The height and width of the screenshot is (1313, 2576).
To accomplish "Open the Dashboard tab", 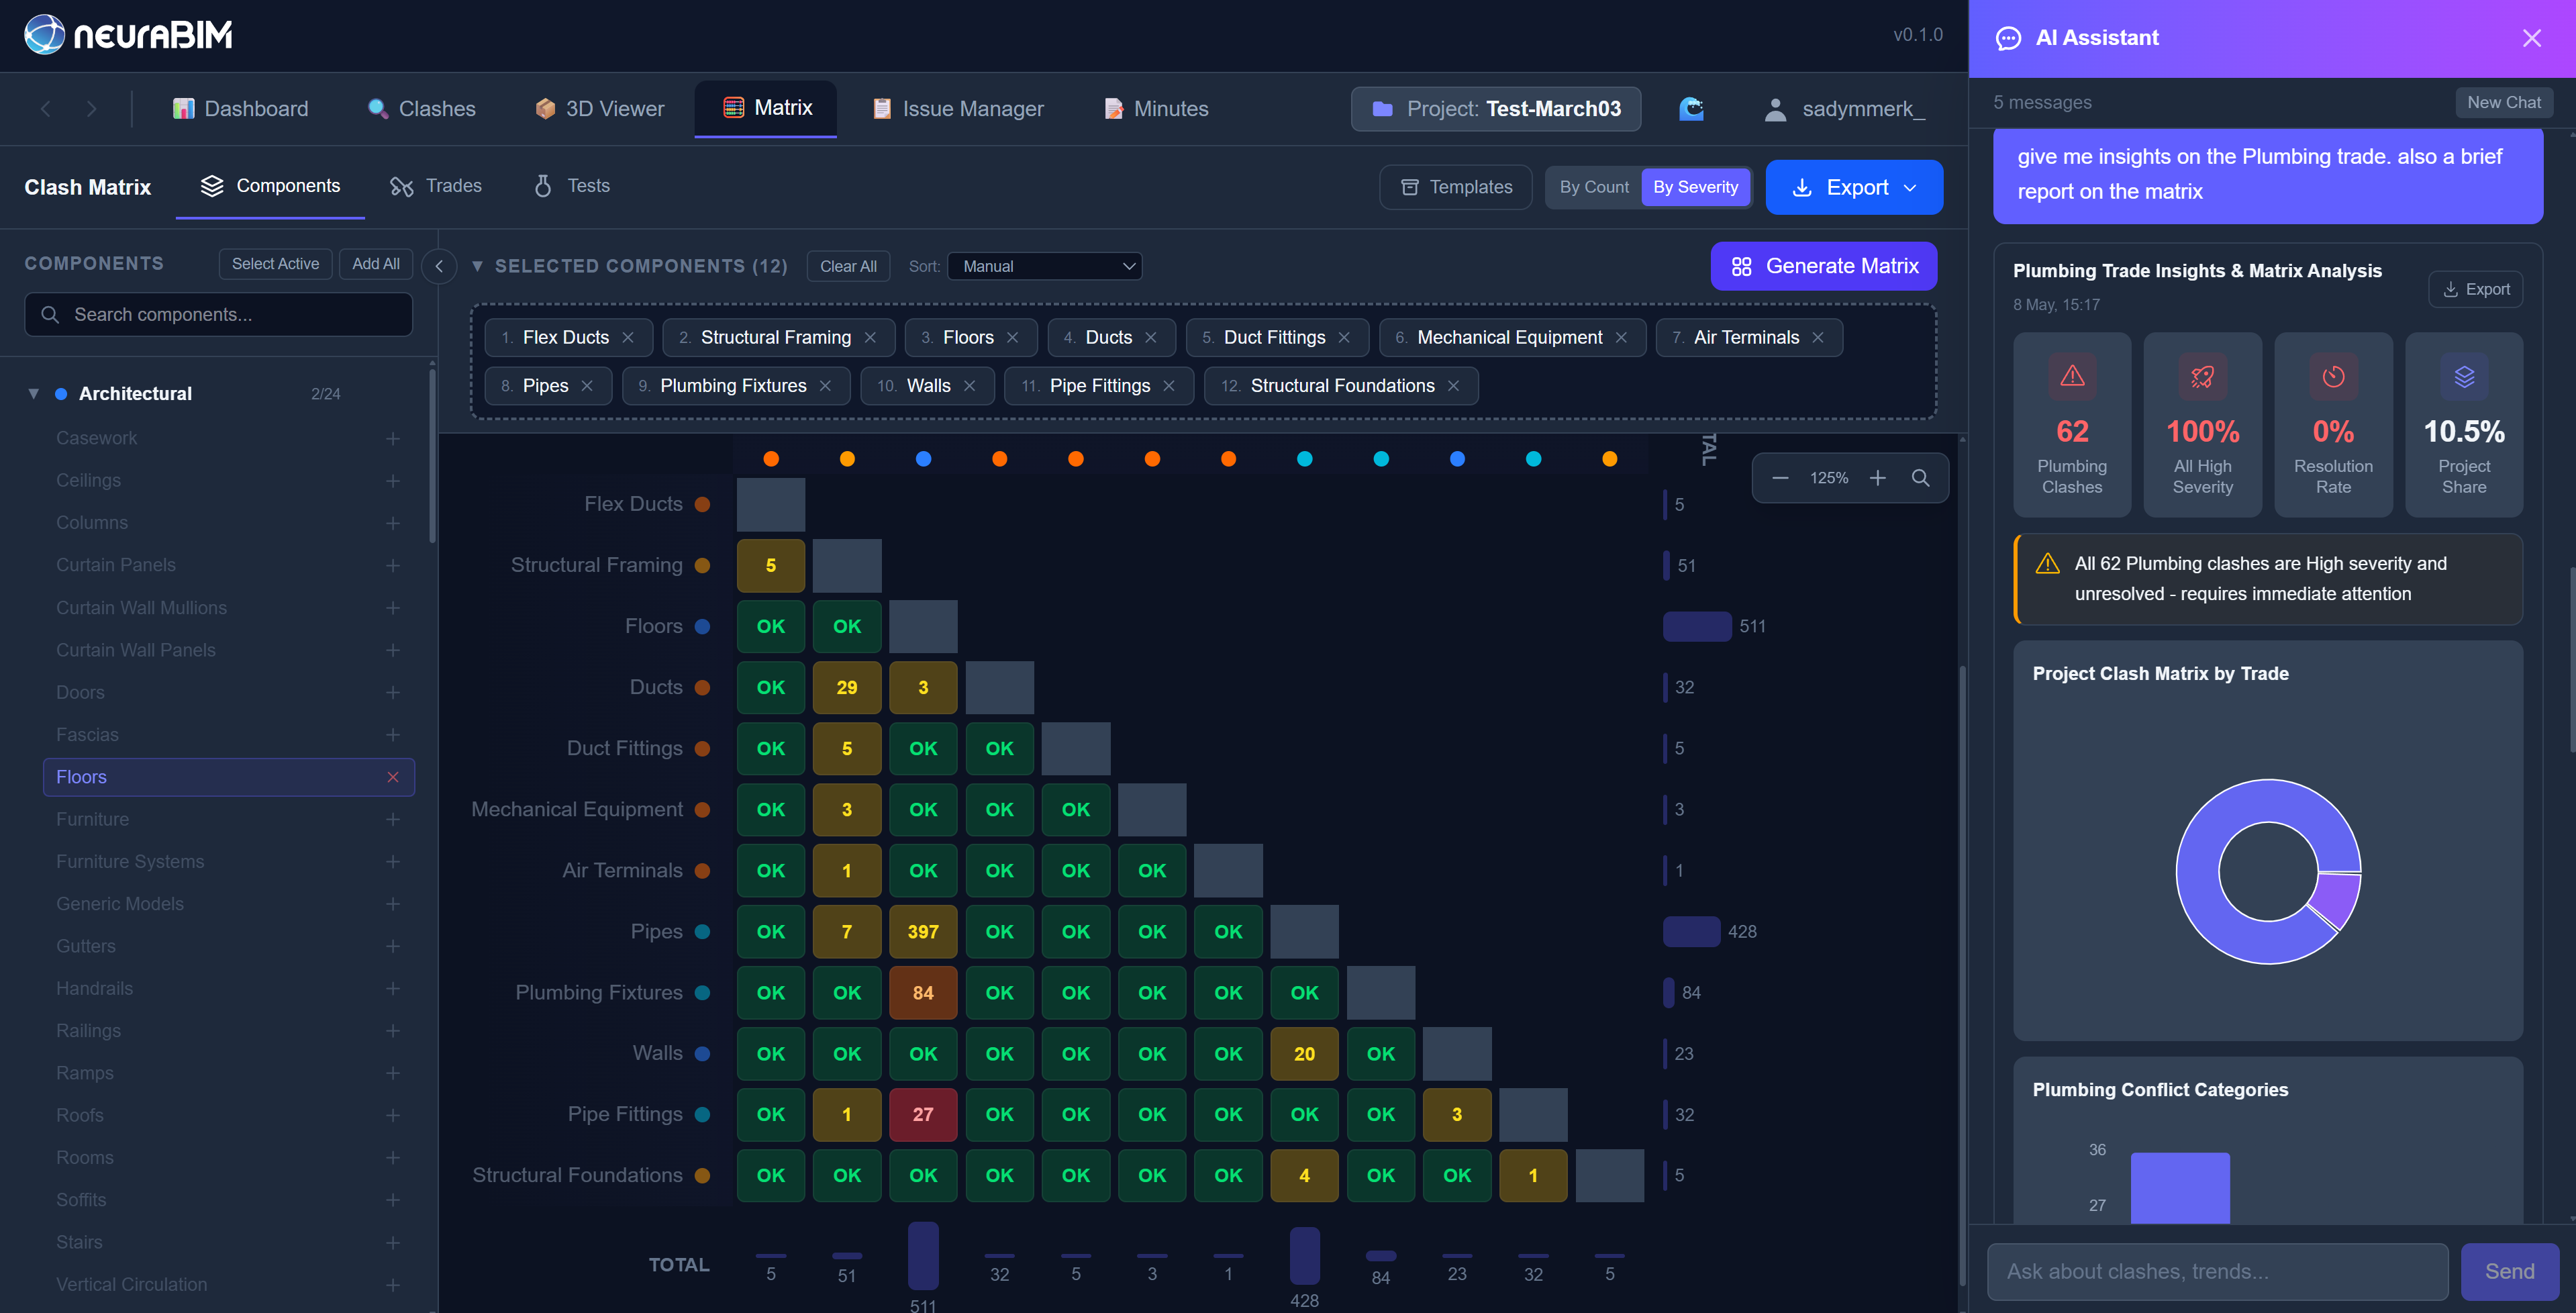I will coord(240,109).
